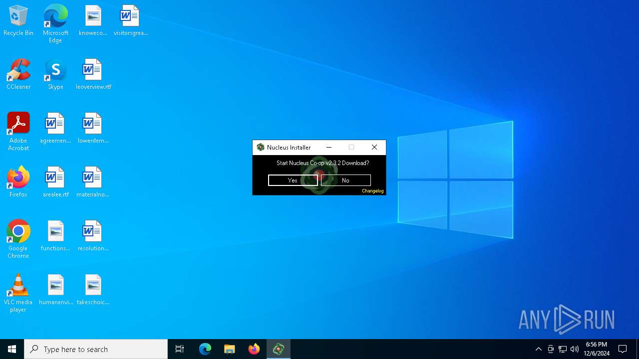639x359 pixels.
Task: Select the Google Chrome desktop shortcut
Action: 18,239
